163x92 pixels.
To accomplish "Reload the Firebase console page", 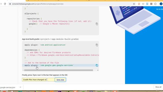I will (5, 4).
